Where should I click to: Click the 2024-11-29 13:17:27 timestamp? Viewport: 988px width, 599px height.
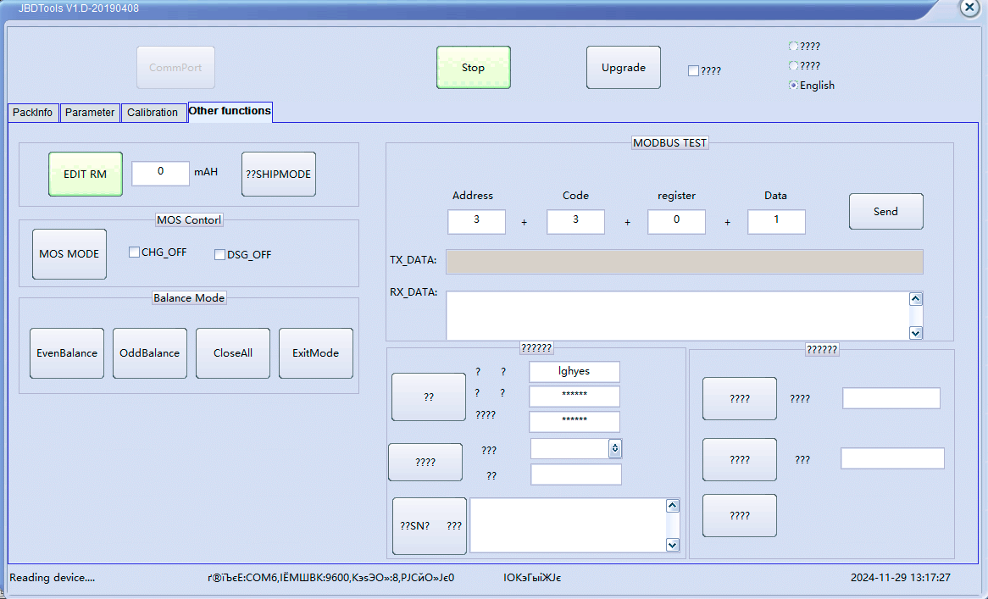[901, 578]
